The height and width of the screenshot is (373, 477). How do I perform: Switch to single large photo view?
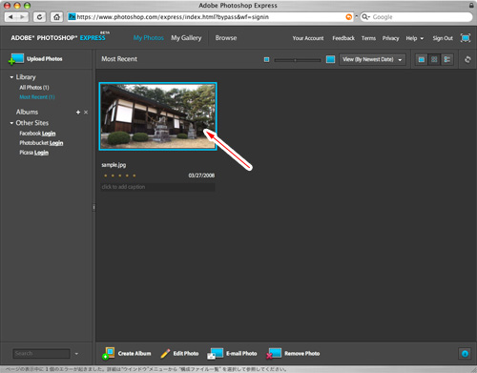coord(422,59)
